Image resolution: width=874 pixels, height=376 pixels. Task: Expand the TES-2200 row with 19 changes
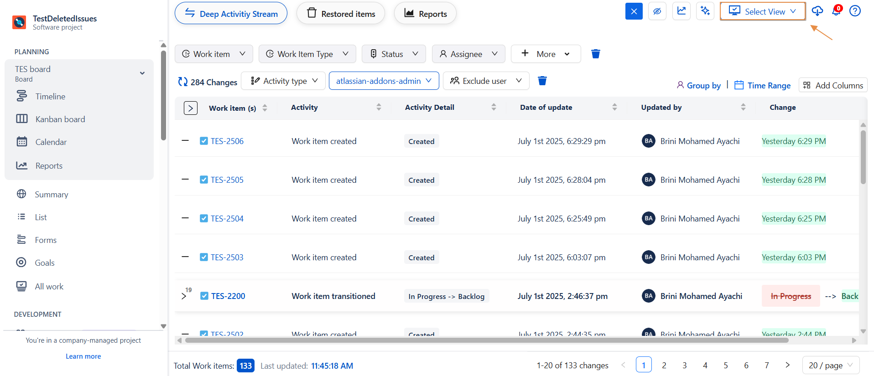(x=184, y=296)
